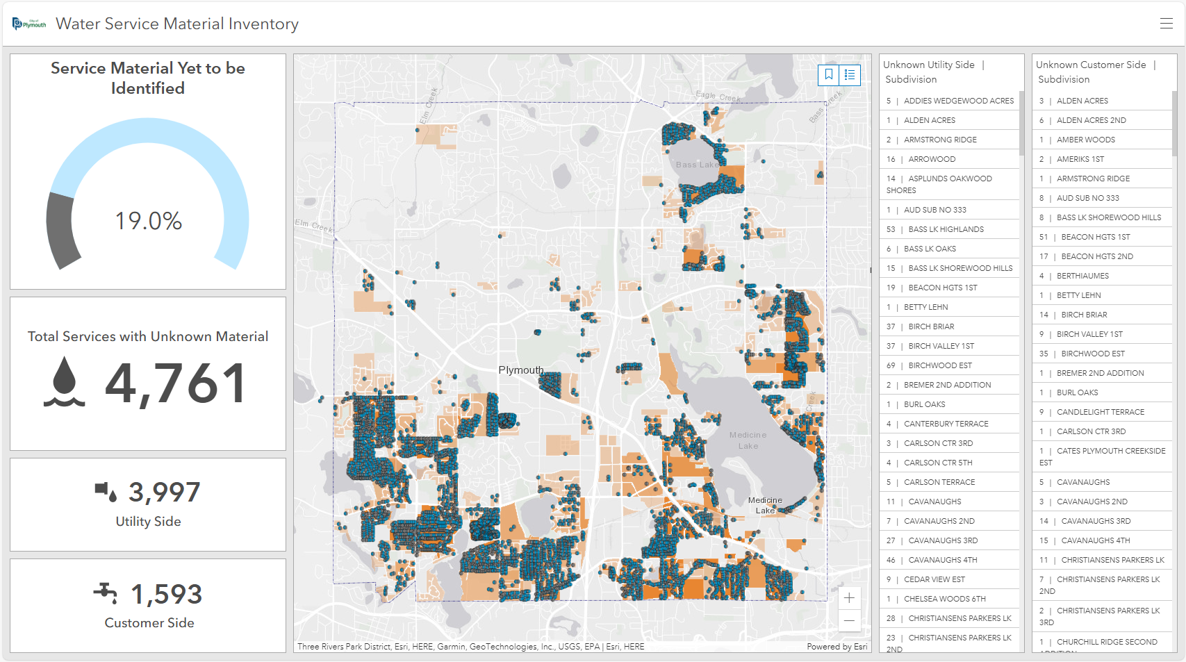Select AMERIKS 1ST row
Image resolution: width=1186 pixels, height=662 pixels.
pyautogui.click(x=1102, y=159)
